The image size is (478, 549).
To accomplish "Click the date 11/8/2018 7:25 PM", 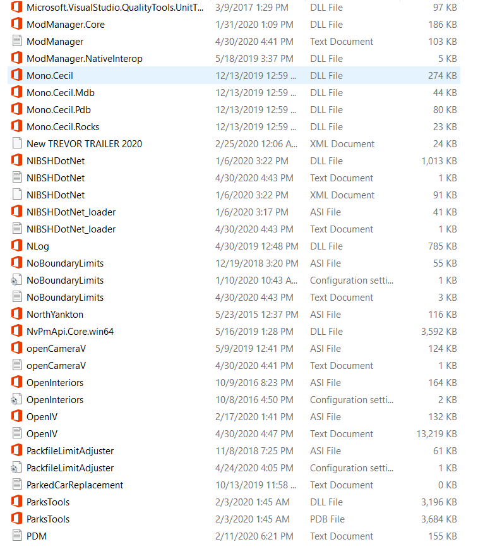I will click(254, 450).
